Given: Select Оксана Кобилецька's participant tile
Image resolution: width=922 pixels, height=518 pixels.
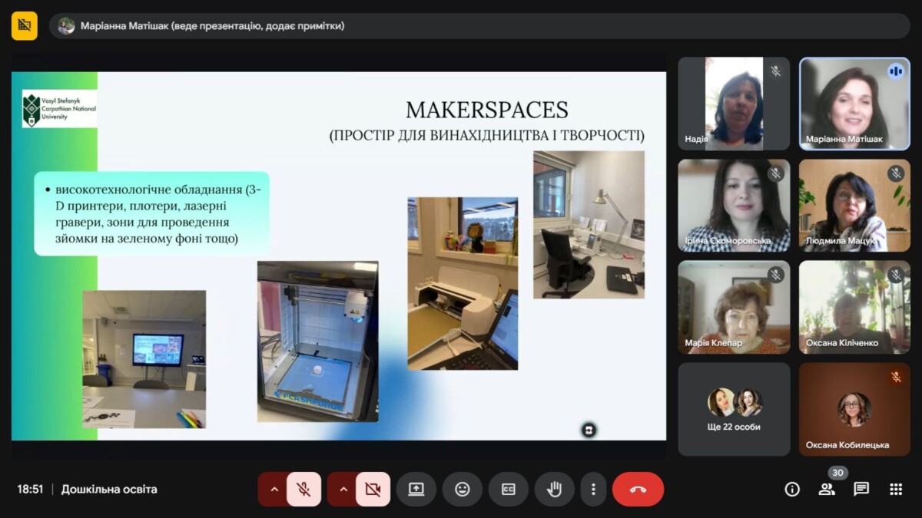Looking at the screenshot, I should coord(854,409).
